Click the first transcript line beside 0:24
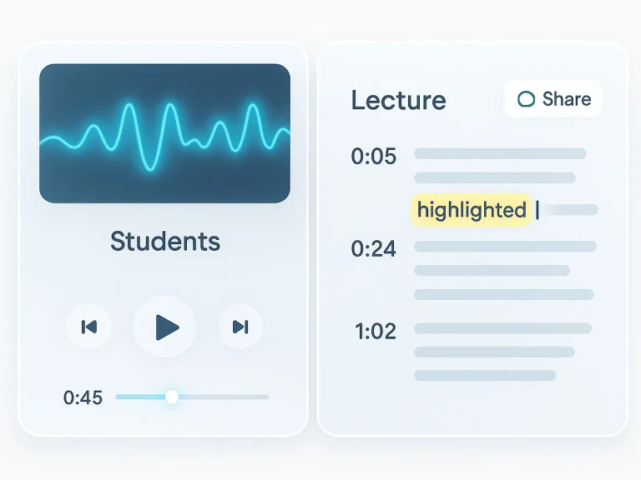641x480 pixels. [x=505, y=246]
